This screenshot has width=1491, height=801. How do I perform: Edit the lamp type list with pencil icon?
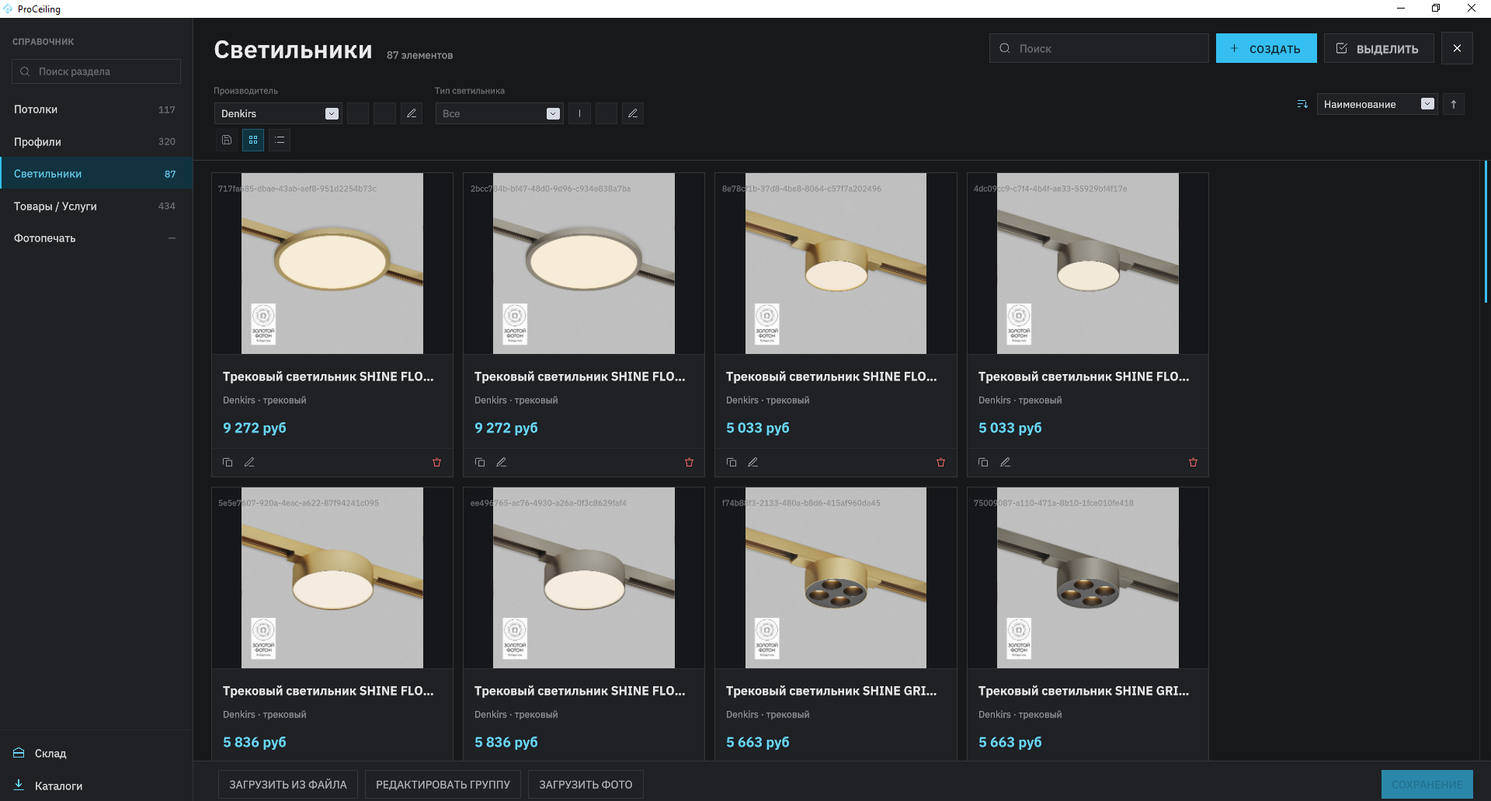[633, 113]
